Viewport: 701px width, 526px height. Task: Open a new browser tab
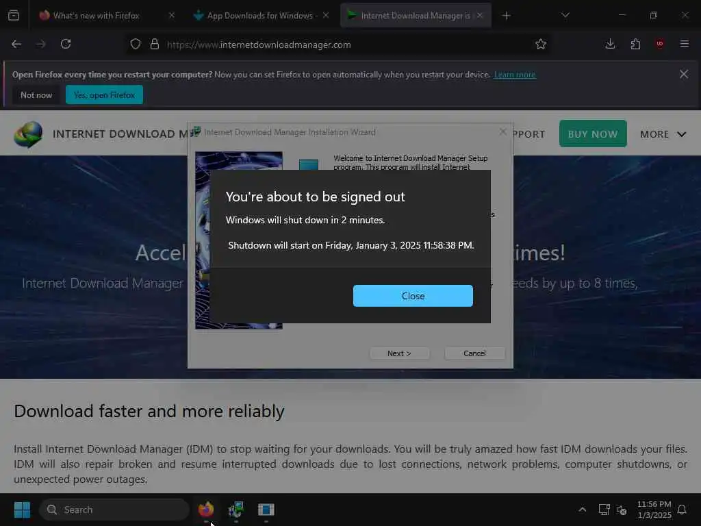coord(506,16)
